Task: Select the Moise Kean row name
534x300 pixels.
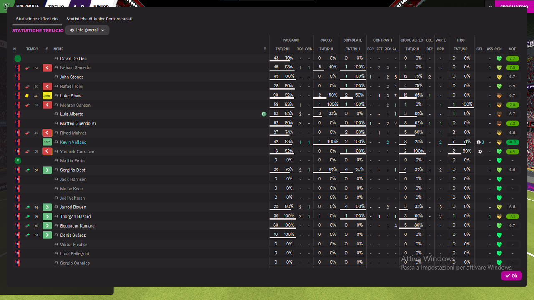Action: tap(71, 189)
